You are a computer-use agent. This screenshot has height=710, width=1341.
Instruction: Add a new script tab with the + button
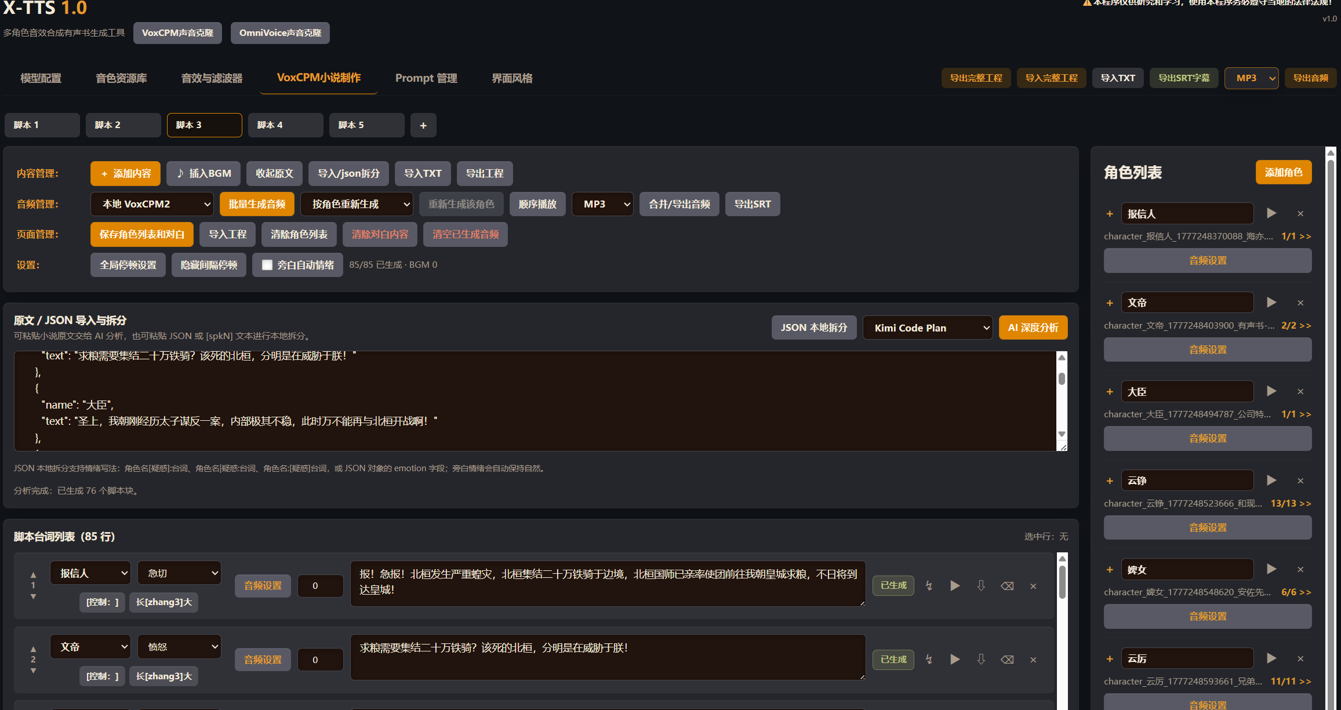pos(423,125)
